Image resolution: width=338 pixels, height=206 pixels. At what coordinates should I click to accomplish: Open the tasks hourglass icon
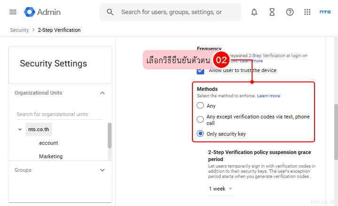pyautogui.click(x=272, y=12)
